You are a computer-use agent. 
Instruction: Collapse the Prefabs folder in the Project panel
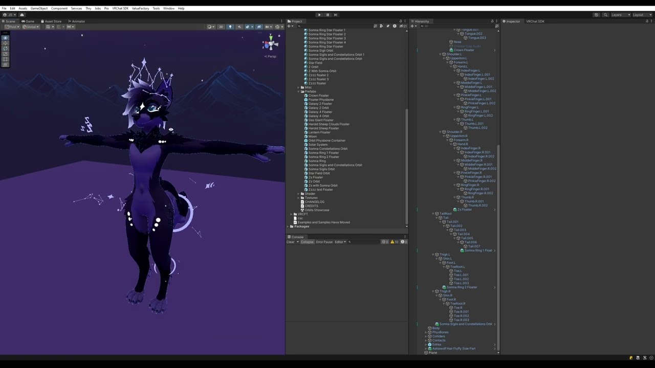point(298,91)
